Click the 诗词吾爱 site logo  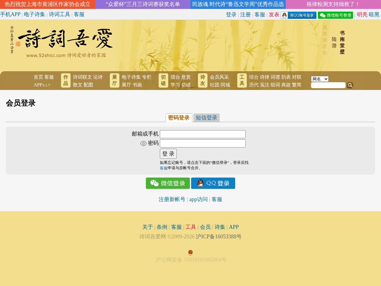62,41
